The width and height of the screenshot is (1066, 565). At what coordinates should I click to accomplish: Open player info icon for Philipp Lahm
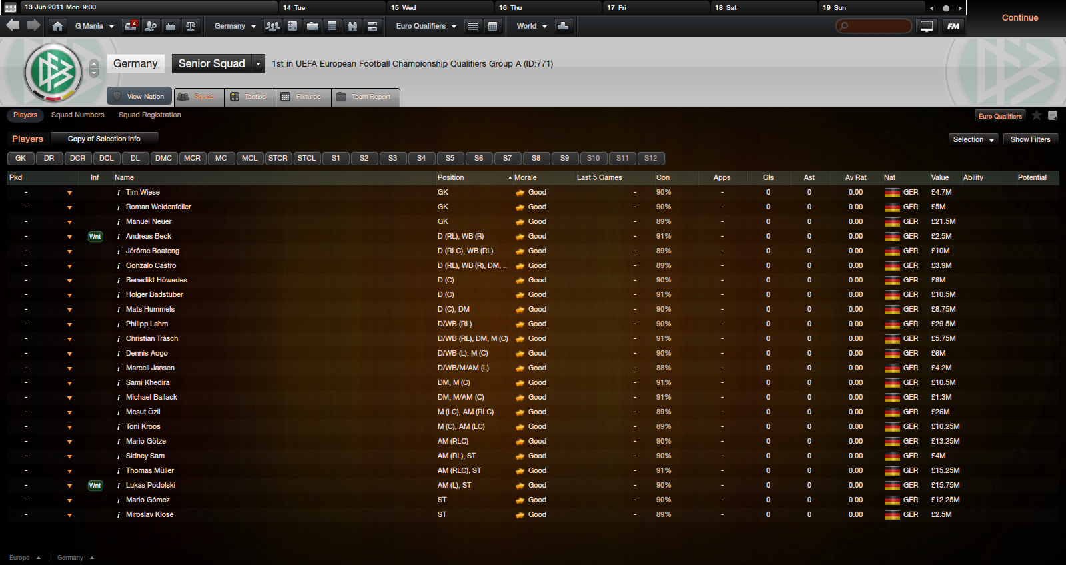click(x=119, y=324)
